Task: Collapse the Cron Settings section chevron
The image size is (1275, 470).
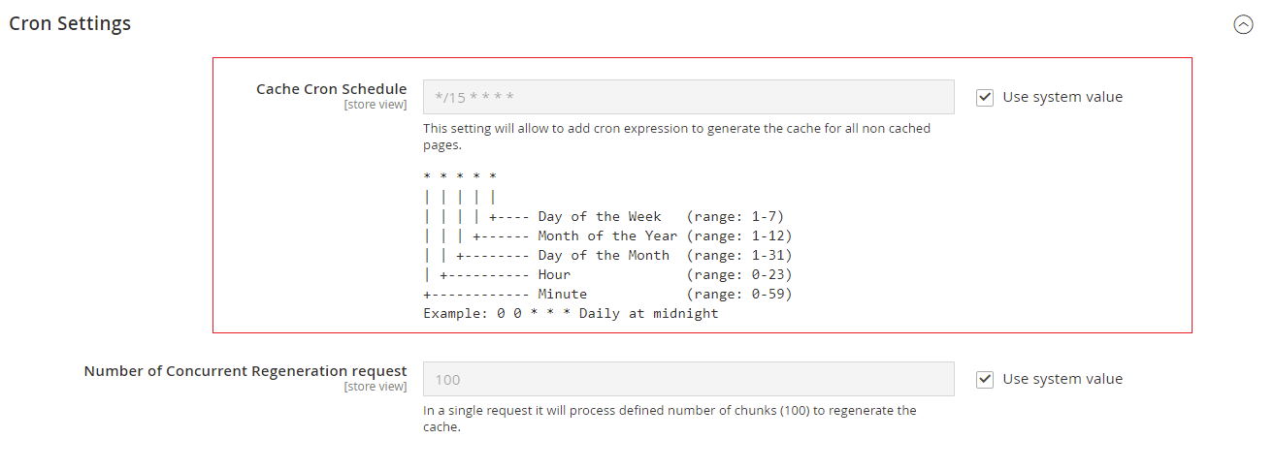Action: point(1243,25)
